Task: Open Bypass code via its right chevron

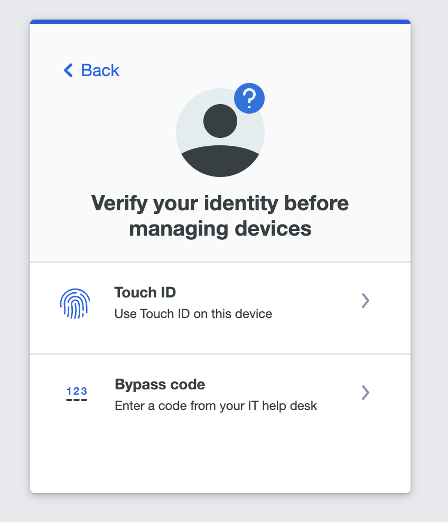Action: 366,393
